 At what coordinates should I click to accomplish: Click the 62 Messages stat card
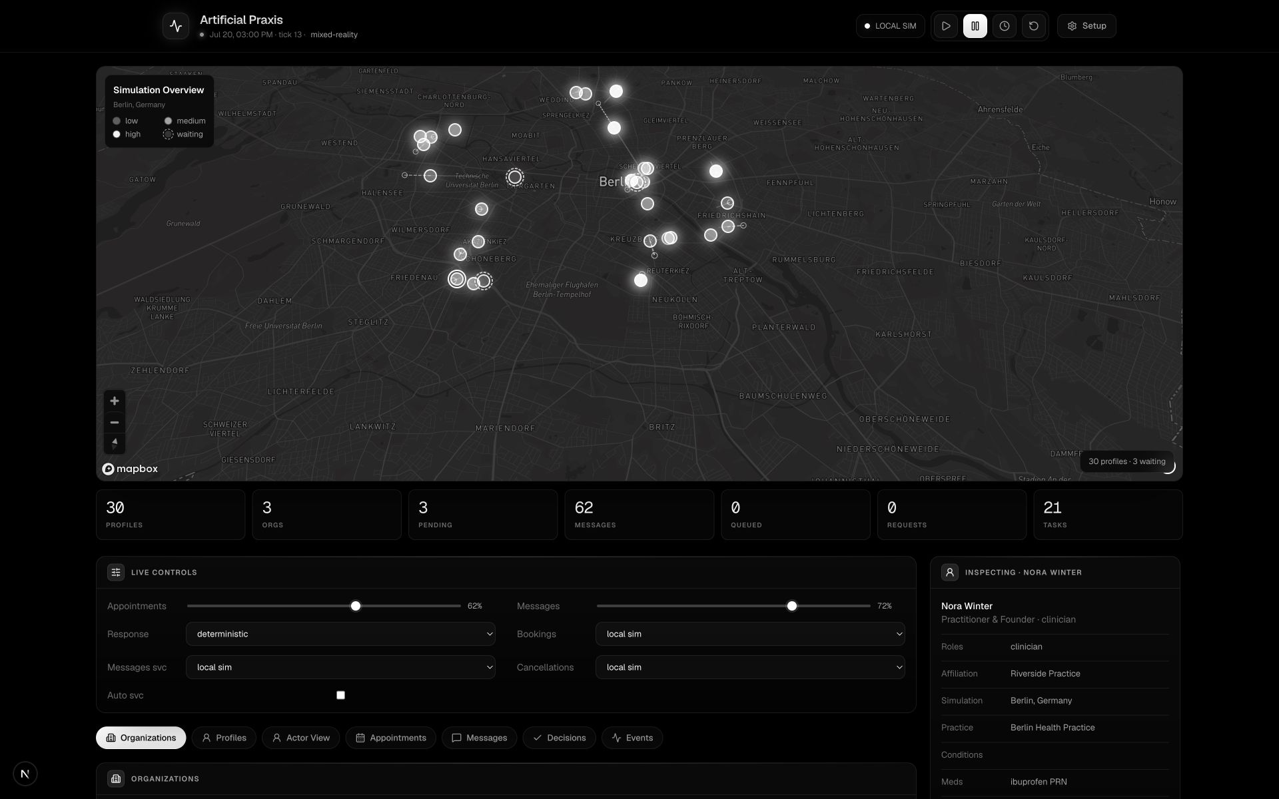(x=639, y=515)
